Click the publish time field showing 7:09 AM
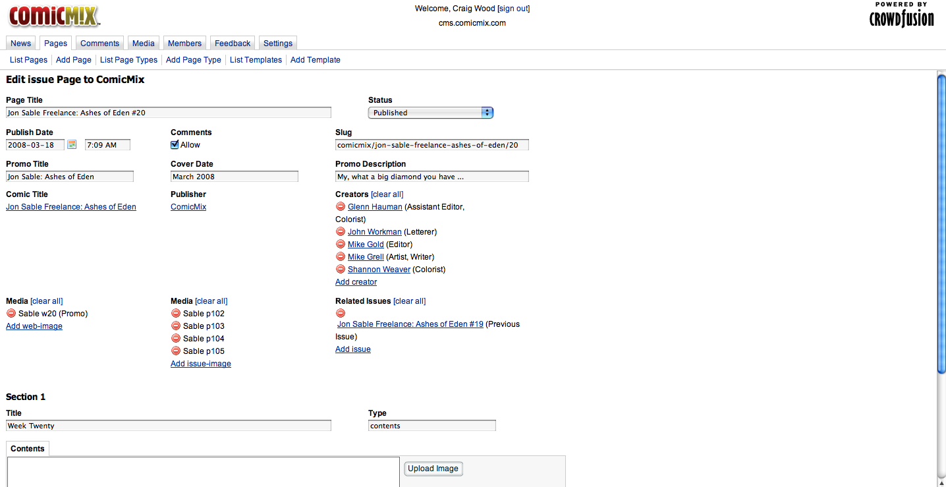This screenshot has height=487, width=946. point(108,145)
